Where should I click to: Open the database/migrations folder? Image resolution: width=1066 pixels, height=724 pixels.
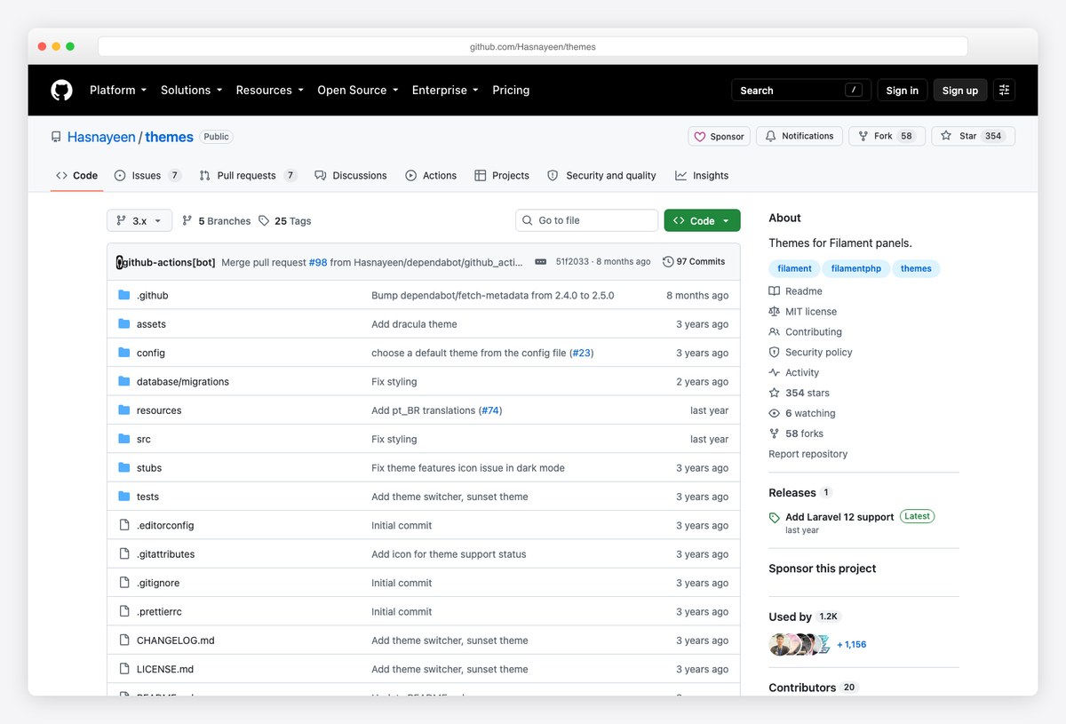[x=183, y=382]
